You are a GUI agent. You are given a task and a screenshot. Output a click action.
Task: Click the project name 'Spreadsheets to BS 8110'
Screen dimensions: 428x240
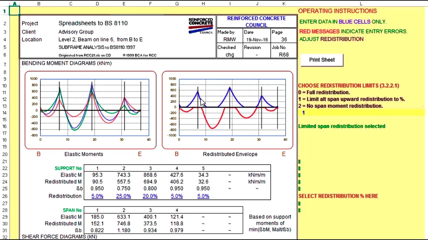[x=93, y=23]
